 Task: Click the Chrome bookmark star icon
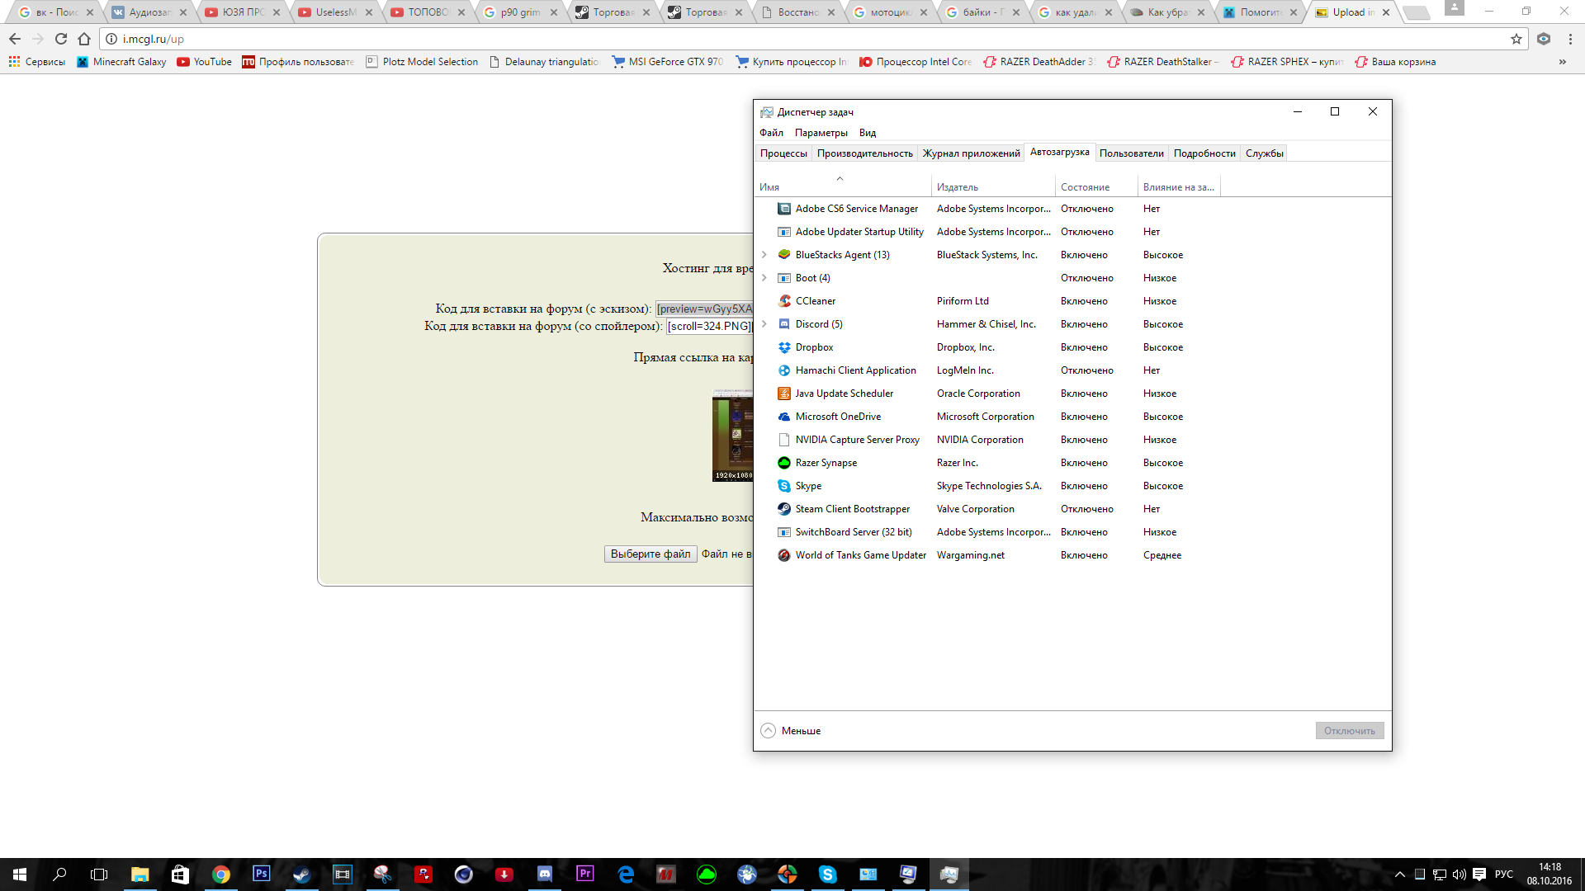tap(1516, 39)
